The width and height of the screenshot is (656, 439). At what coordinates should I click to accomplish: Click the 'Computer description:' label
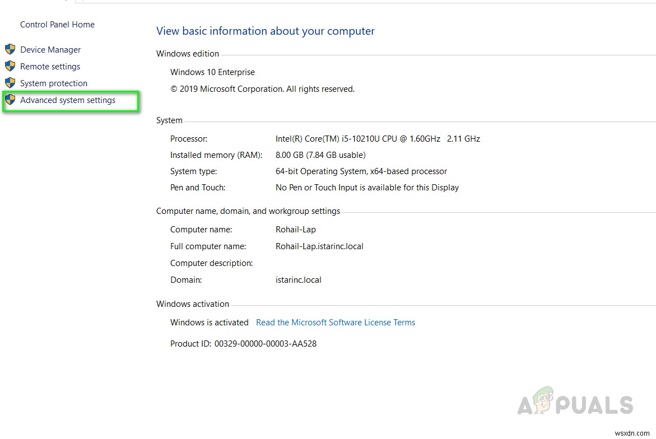(211, 263)
